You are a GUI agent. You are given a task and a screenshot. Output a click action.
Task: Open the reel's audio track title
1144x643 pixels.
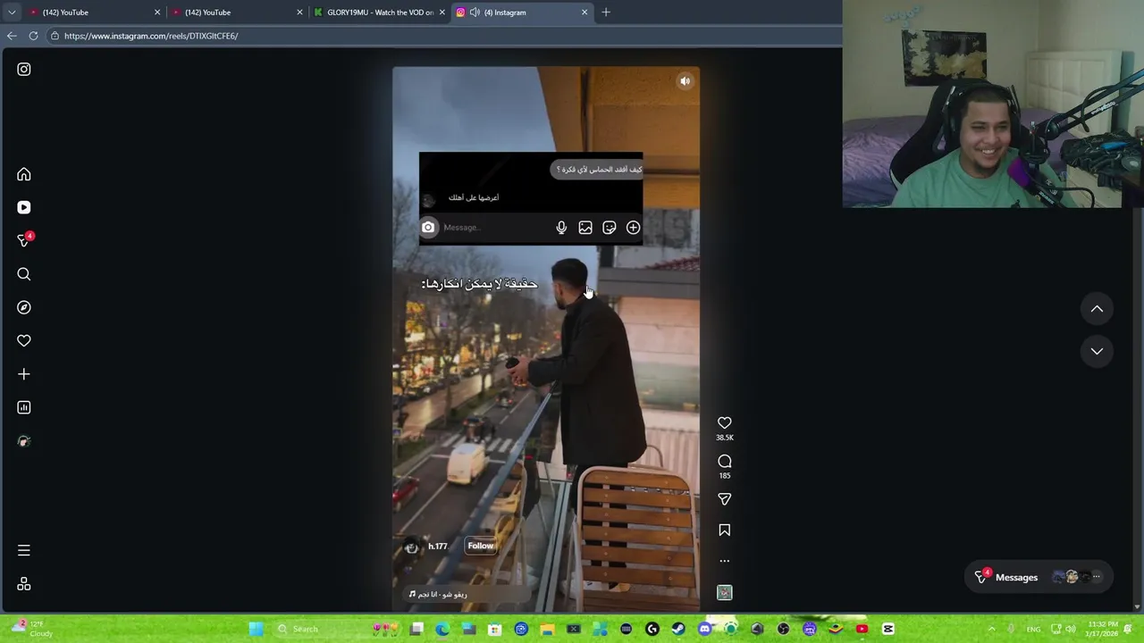[x=443, y=594]
